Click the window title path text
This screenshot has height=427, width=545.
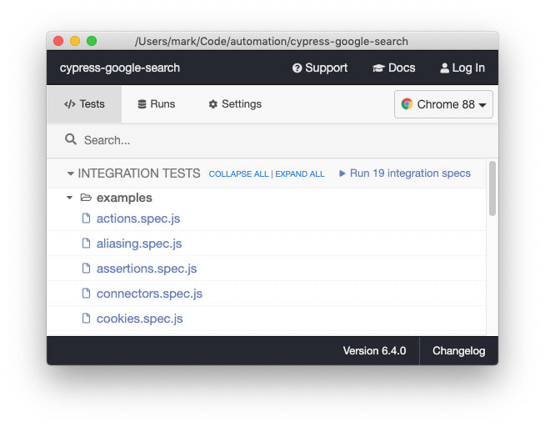pos(272,42)
